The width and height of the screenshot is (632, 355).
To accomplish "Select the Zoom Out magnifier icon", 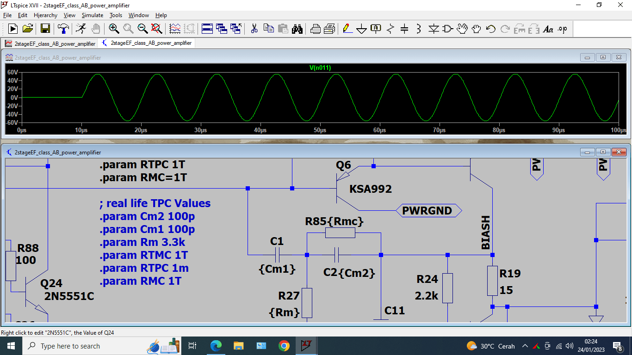I will point(143,29).
